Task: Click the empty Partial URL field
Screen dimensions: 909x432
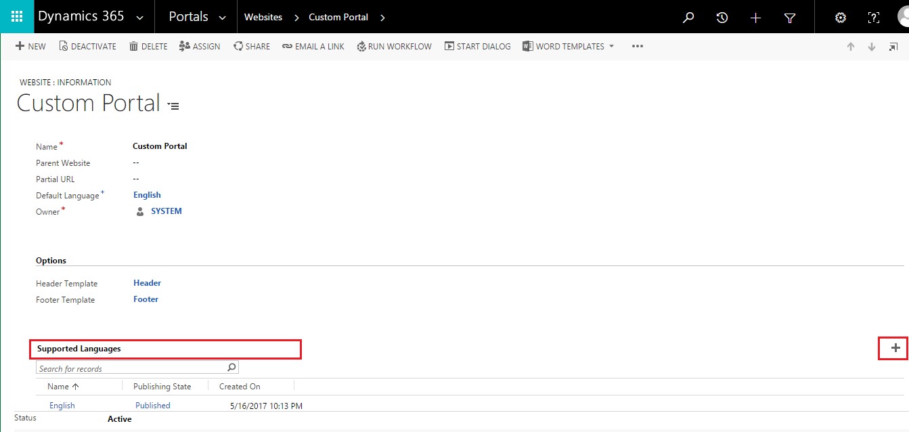Action: (136, 179)
